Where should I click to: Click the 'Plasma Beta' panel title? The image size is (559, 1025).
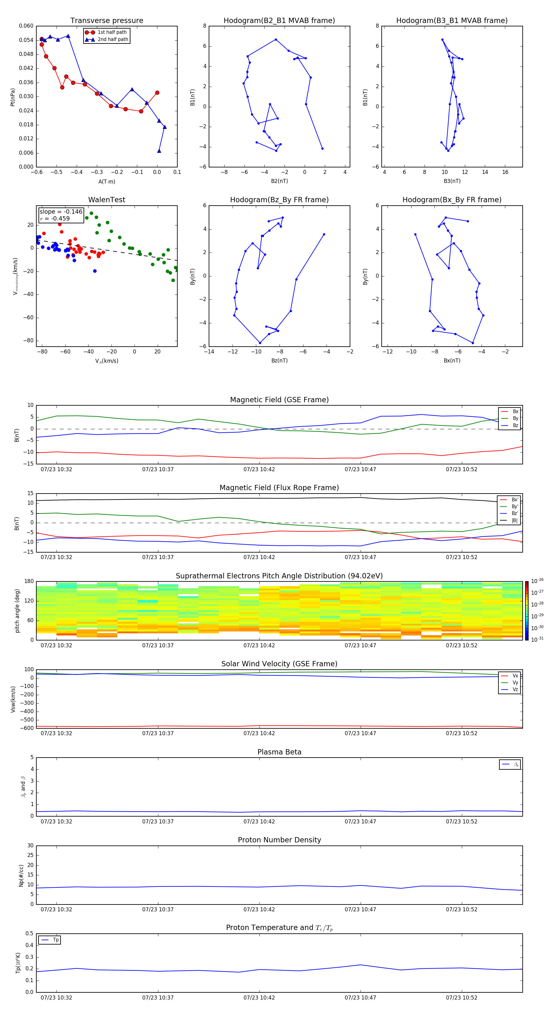279,752
